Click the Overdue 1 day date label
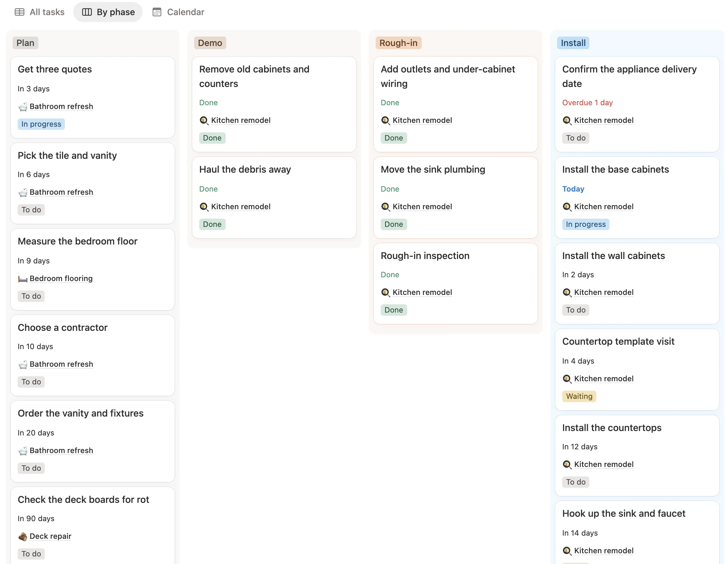728x564 pixels. click(587, 103)
